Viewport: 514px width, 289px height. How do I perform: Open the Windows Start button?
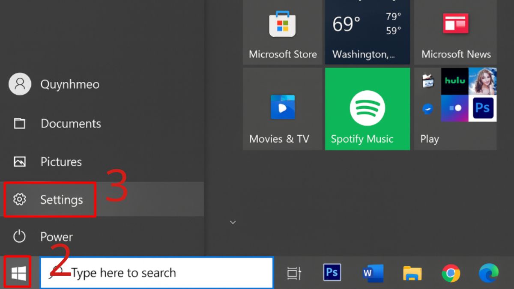coord(18,273)
